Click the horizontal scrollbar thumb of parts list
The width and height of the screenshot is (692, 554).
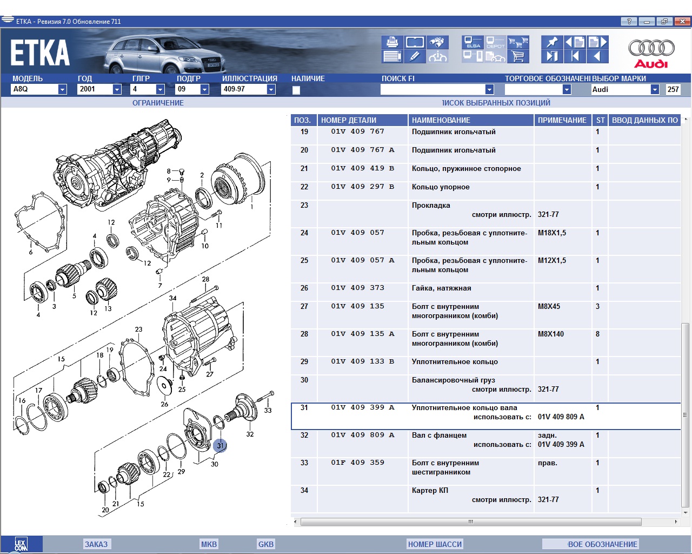(471, 522)
